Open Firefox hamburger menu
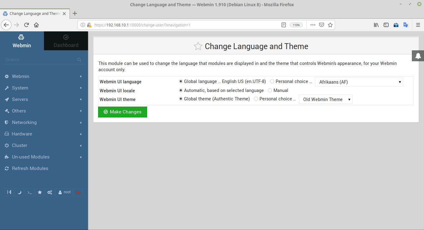Image resolution: width=424 pixels, height=230 pixels. coord(418,25)
